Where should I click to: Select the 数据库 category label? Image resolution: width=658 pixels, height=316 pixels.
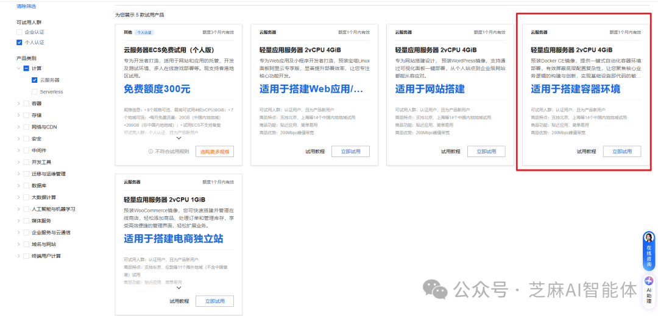point(39,185)
